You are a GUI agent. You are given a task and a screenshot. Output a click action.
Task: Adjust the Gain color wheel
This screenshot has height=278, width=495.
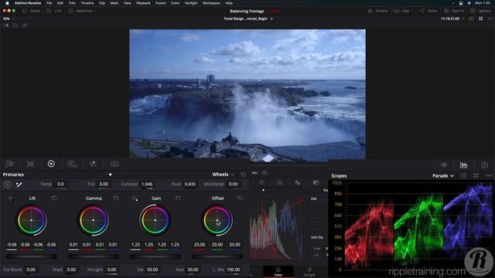[155, 220]
